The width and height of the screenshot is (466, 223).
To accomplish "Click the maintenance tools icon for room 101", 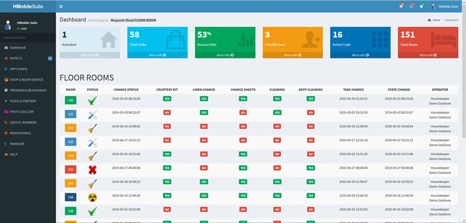I will (93, 115).
